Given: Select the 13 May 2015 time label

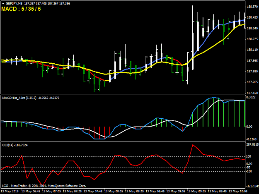Looking at the screenshot, I should point(10,192).
